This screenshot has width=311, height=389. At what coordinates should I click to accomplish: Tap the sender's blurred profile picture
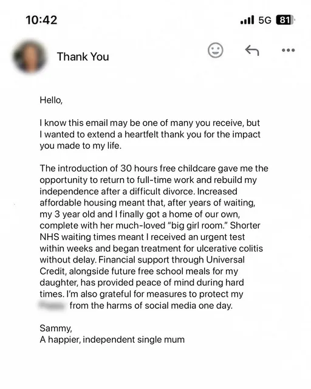[x=30, y=57]
